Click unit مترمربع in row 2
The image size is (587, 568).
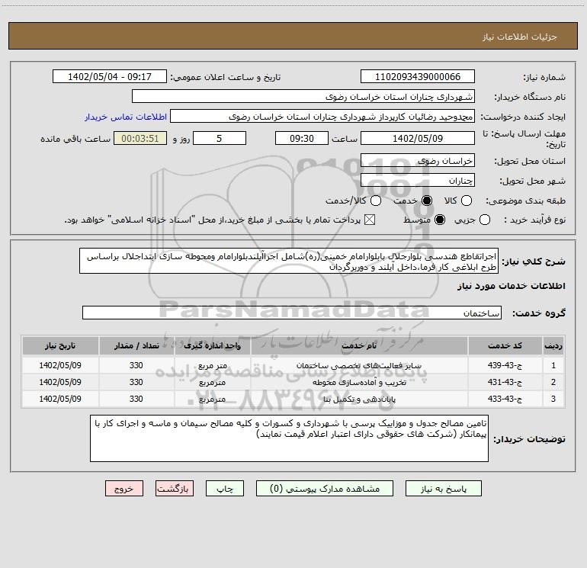[x=212, y=383]
